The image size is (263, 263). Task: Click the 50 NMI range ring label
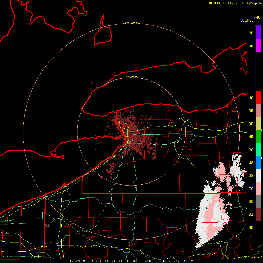(131, 77)
